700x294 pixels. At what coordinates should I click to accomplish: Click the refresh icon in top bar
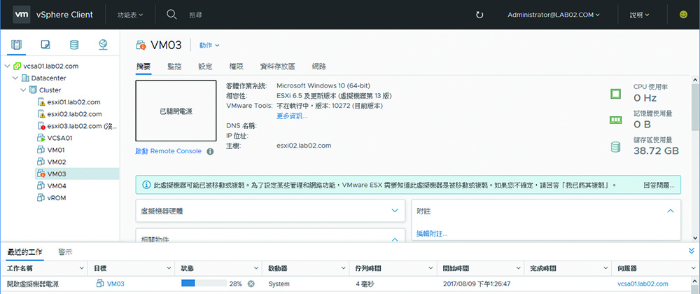click(x=479, y=15)
